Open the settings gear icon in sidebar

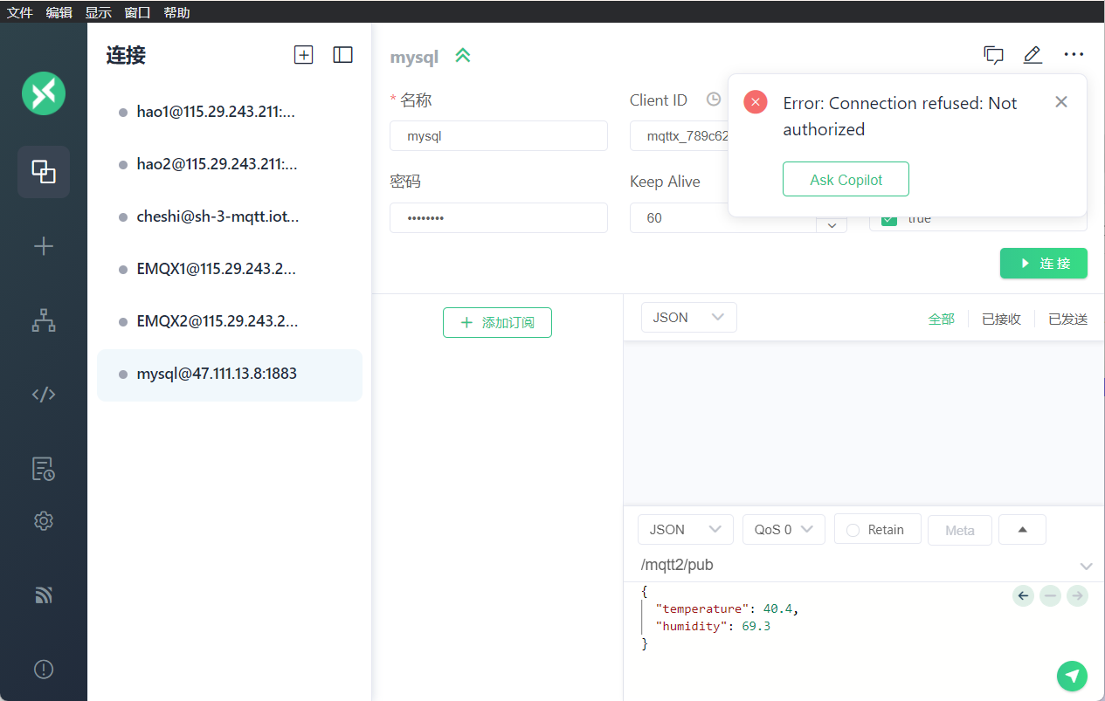coord(44,521)
